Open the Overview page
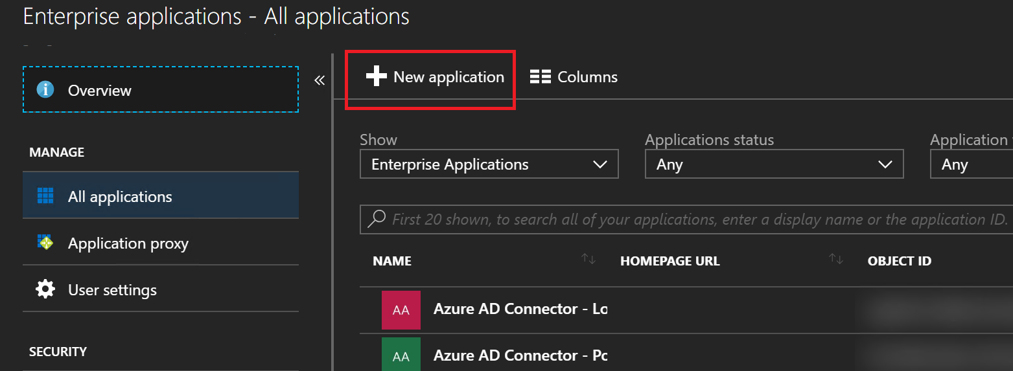The width and height of the screenshot is (1013, 371). pyautogui.click(x=161, y=89)
